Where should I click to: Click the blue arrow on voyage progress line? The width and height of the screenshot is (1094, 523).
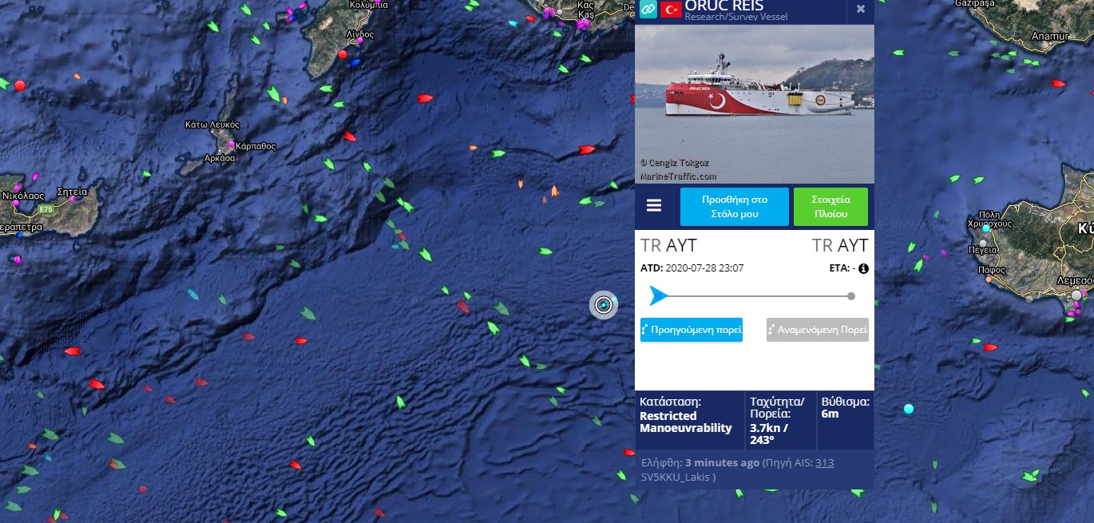[658, 296]
